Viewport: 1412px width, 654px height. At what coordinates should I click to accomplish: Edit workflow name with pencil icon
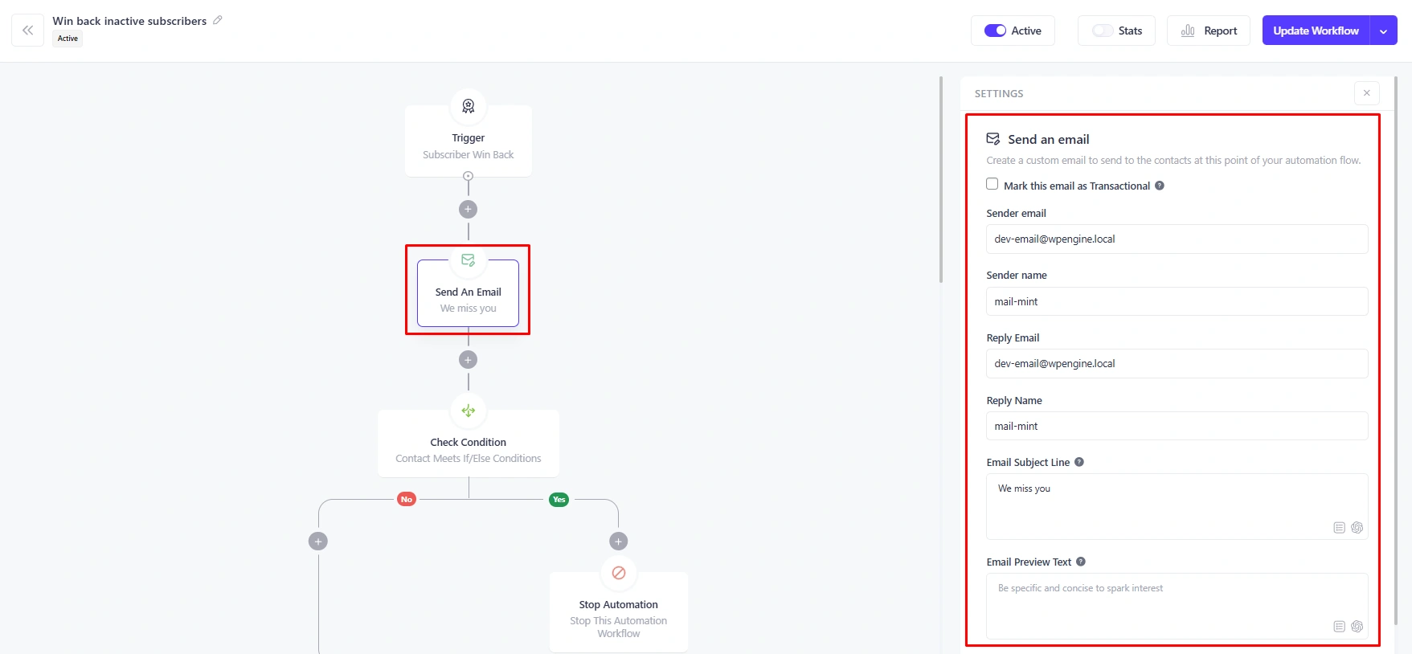point(218,20)
